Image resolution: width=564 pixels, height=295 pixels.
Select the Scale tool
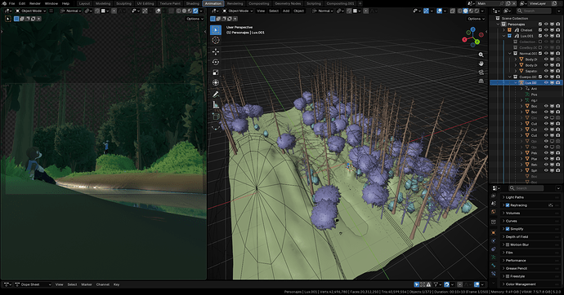[216, 73]
